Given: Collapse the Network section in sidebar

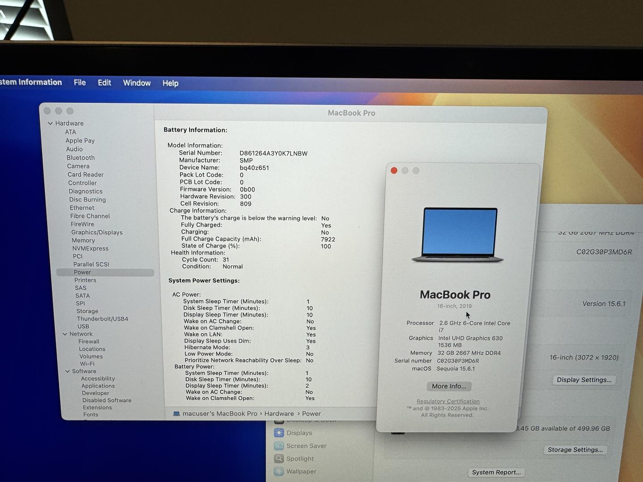Looking at the screenshot, I should tap(65, 334).
